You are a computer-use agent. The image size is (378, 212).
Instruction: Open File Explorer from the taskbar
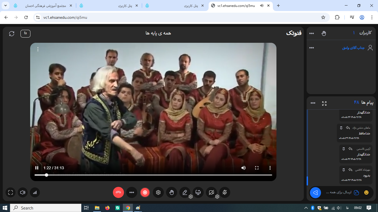(97, 208)
